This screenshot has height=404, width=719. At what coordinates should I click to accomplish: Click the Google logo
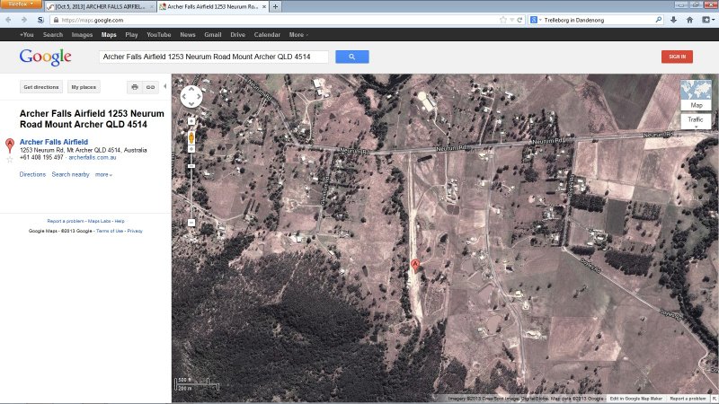click(x=45, y=57)
